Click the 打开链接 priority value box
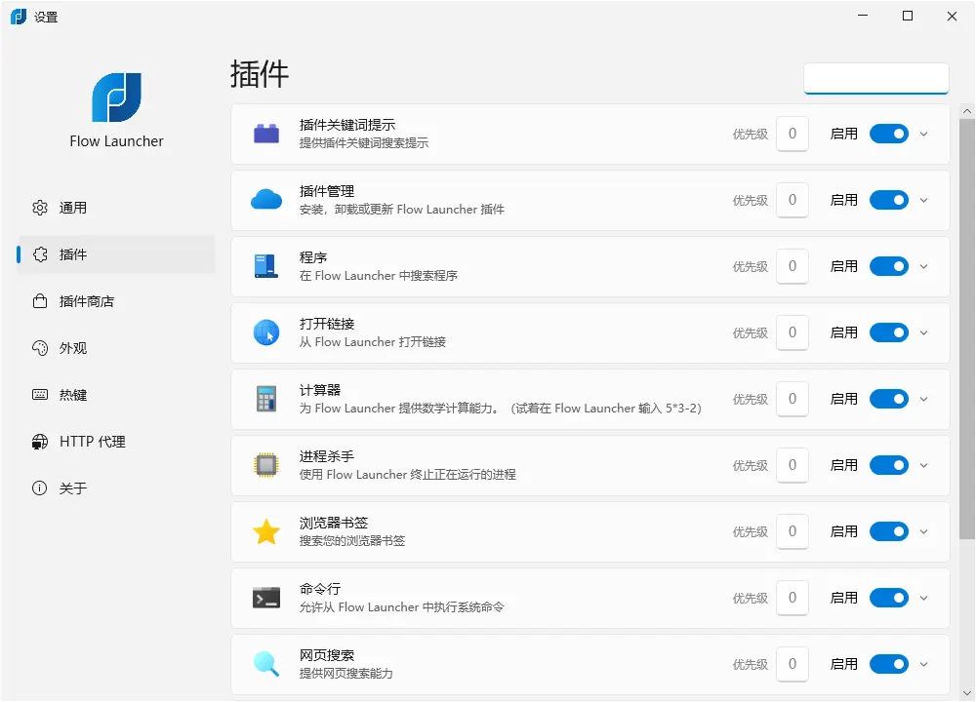 [x=793, y=332]
